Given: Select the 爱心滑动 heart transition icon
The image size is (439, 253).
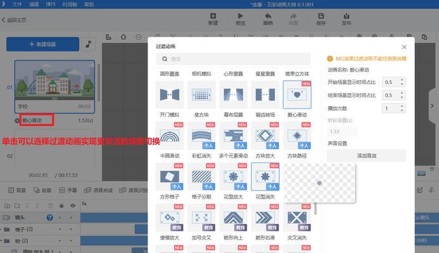Looking at the screenshot, I should tap(297, 94).
